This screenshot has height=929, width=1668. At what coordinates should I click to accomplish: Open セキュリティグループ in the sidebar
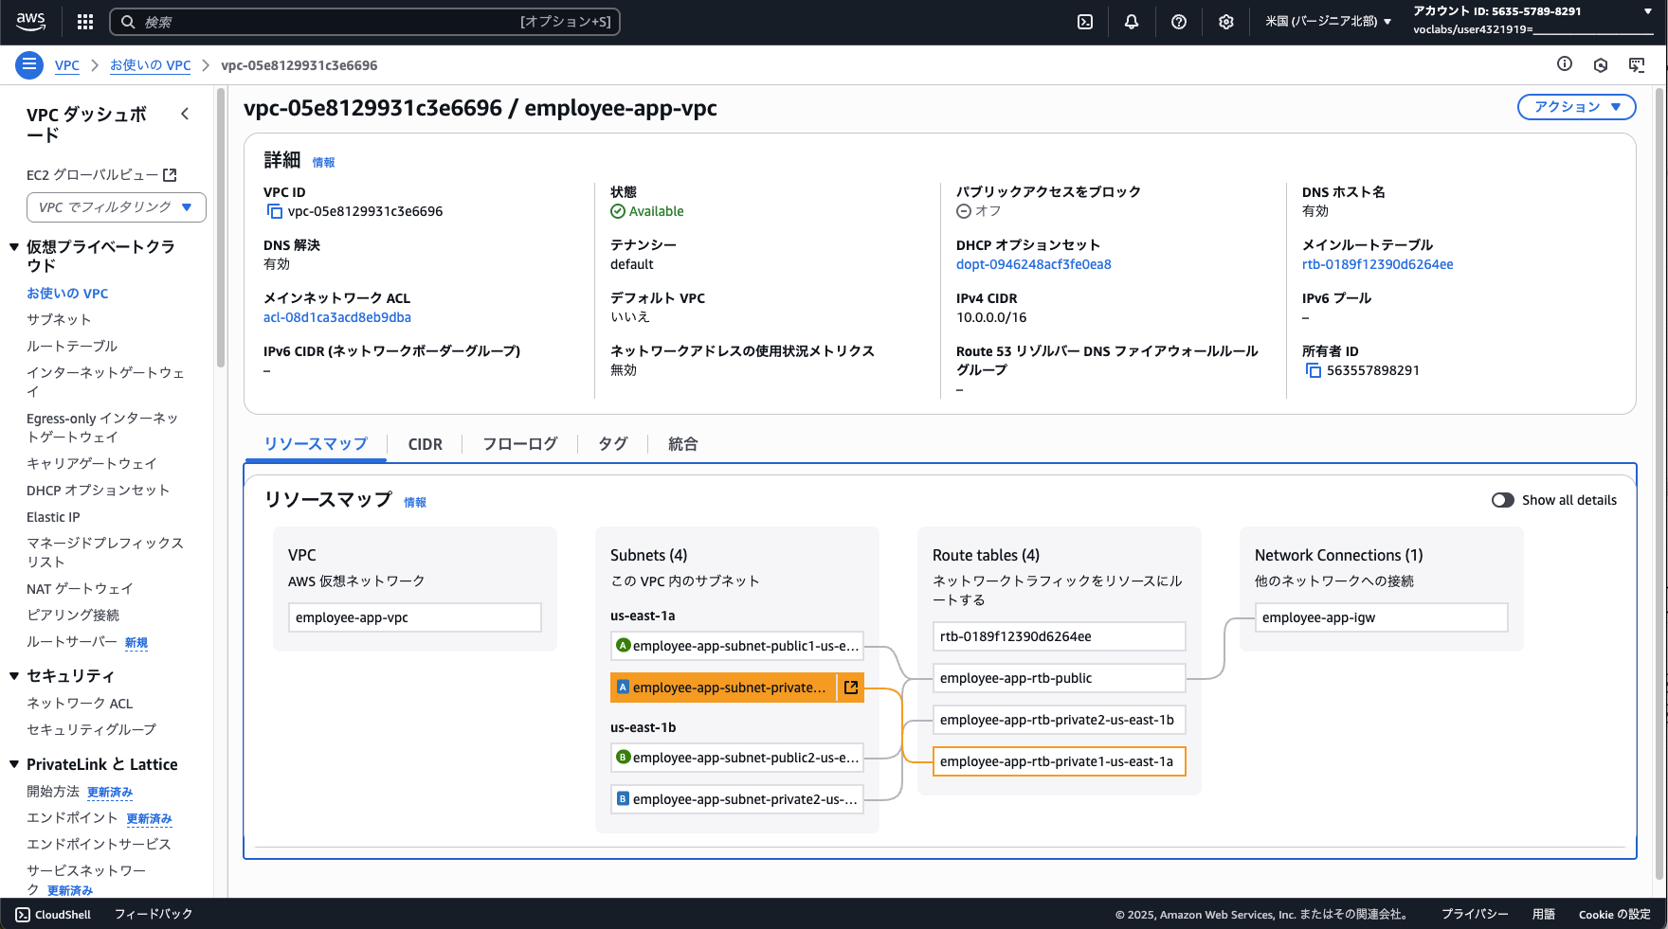91,729
